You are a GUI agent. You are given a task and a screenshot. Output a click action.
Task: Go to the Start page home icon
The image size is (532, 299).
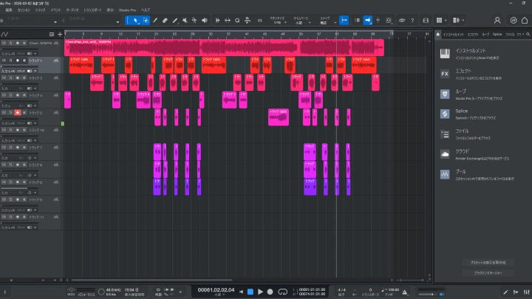[x=525, y=21]
